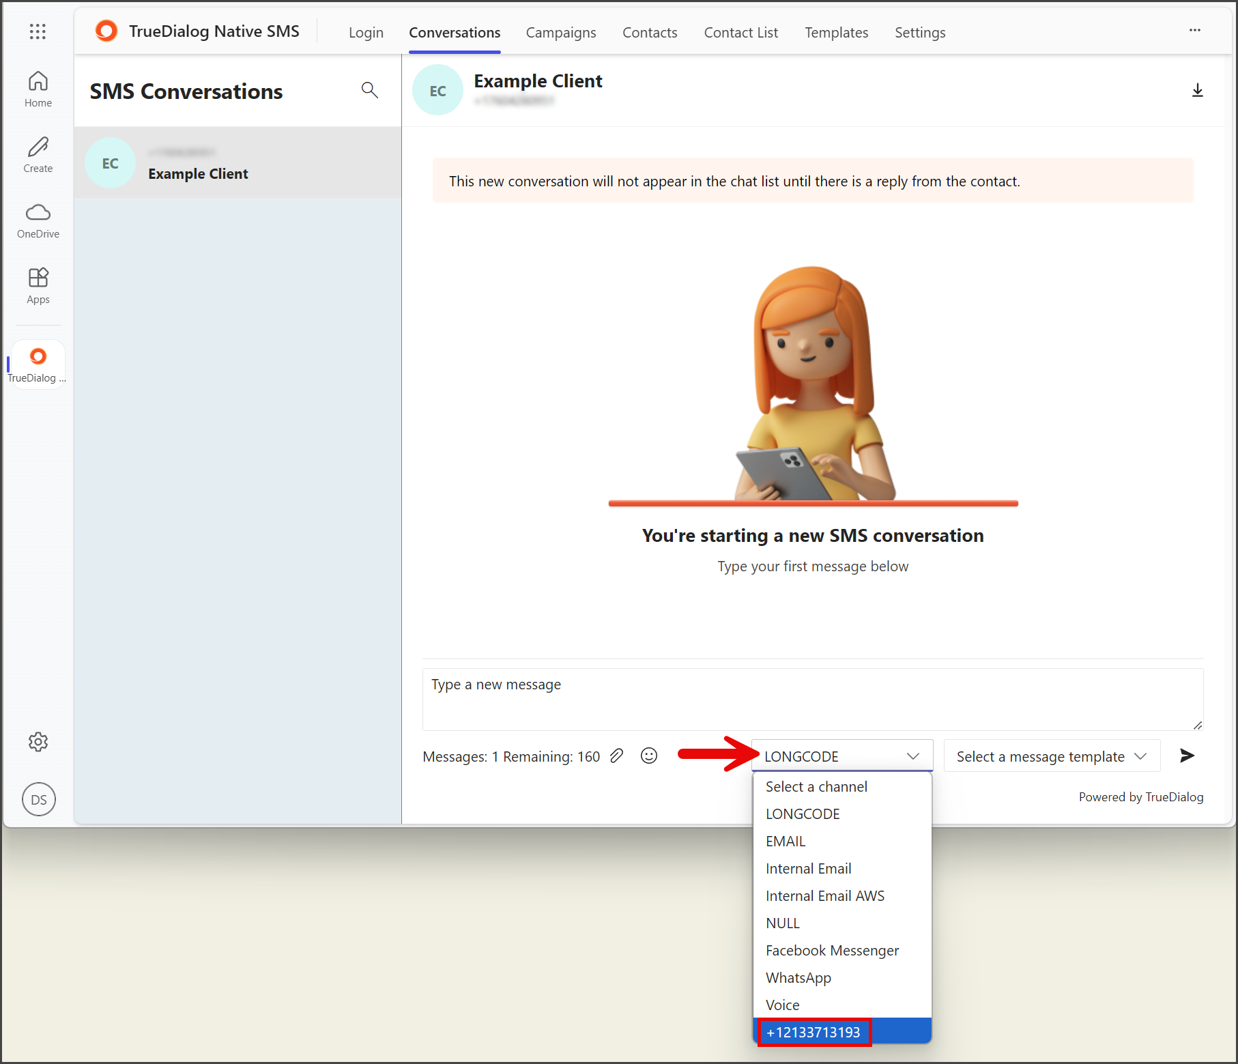Open the Home icon in the sidebar

(38, 89)
